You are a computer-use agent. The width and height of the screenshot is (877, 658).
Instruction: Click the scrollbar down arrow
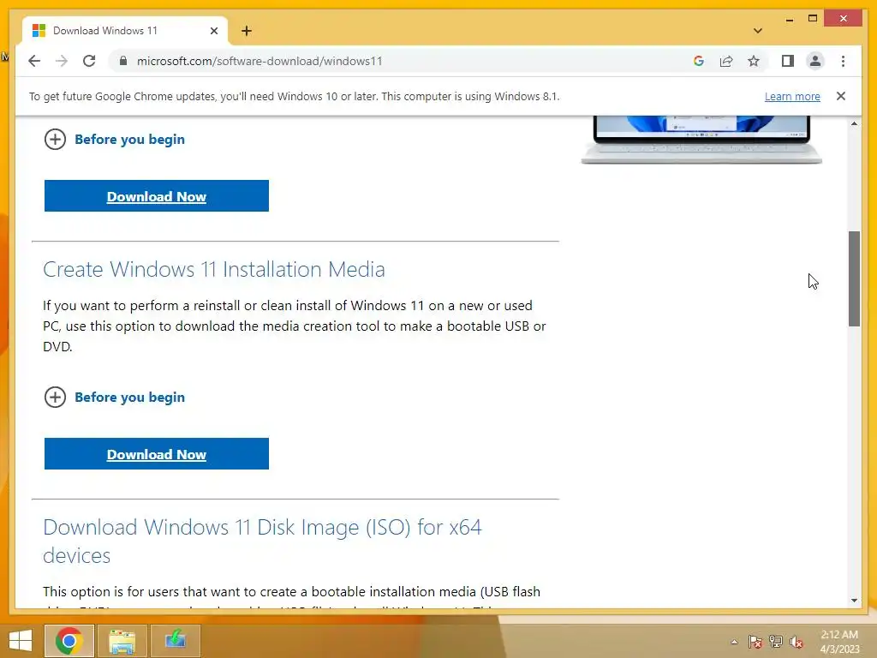854,601
